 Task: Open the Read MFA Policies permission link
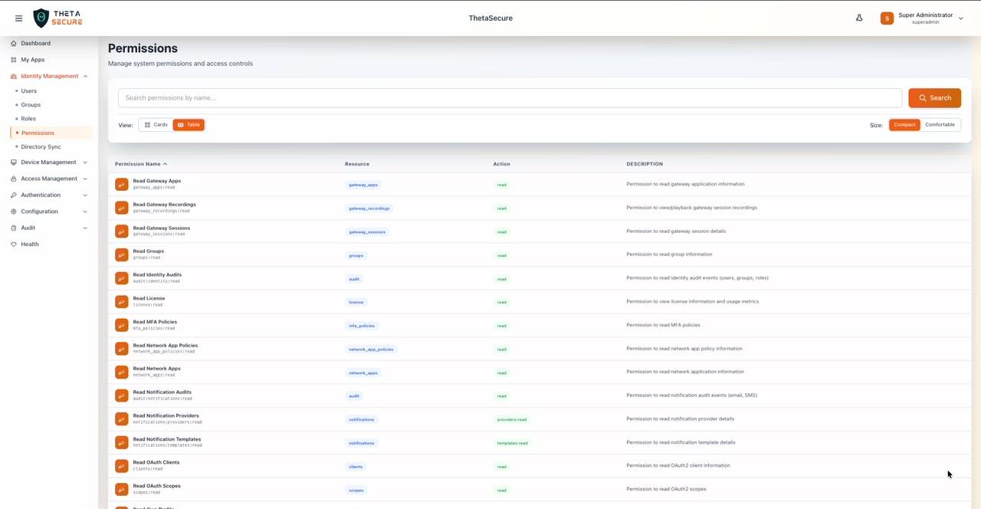pos(157,322)
